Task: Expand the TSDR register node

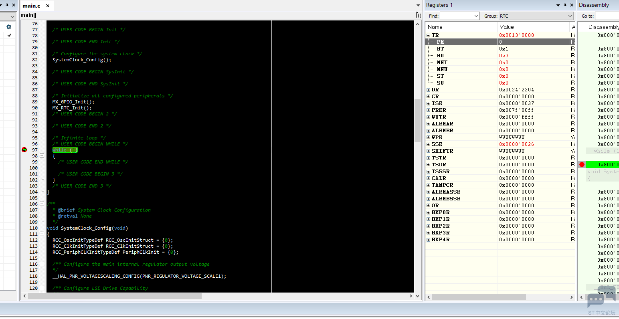Action: [x=428, y=165]
